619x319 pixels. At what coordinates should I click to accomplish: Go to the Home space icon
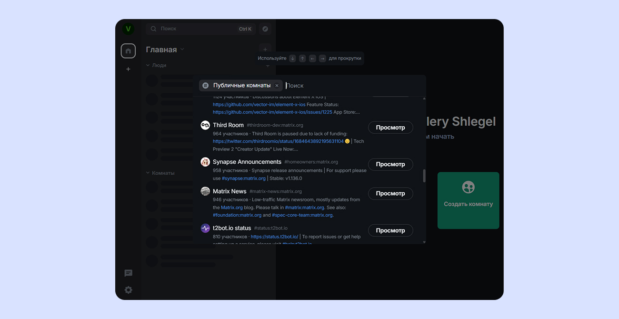coord(128,50)
